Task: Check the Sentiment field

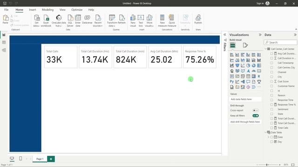Action: pos(272,109)
